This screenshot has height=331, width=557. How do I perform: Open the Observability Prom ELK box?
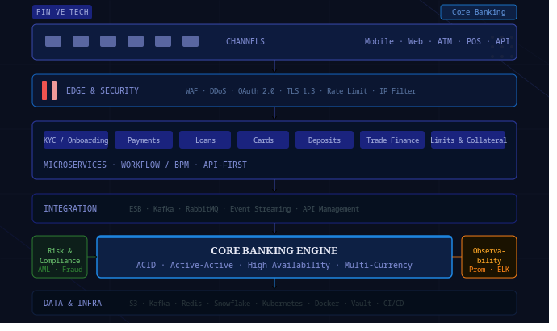(489, 257)
